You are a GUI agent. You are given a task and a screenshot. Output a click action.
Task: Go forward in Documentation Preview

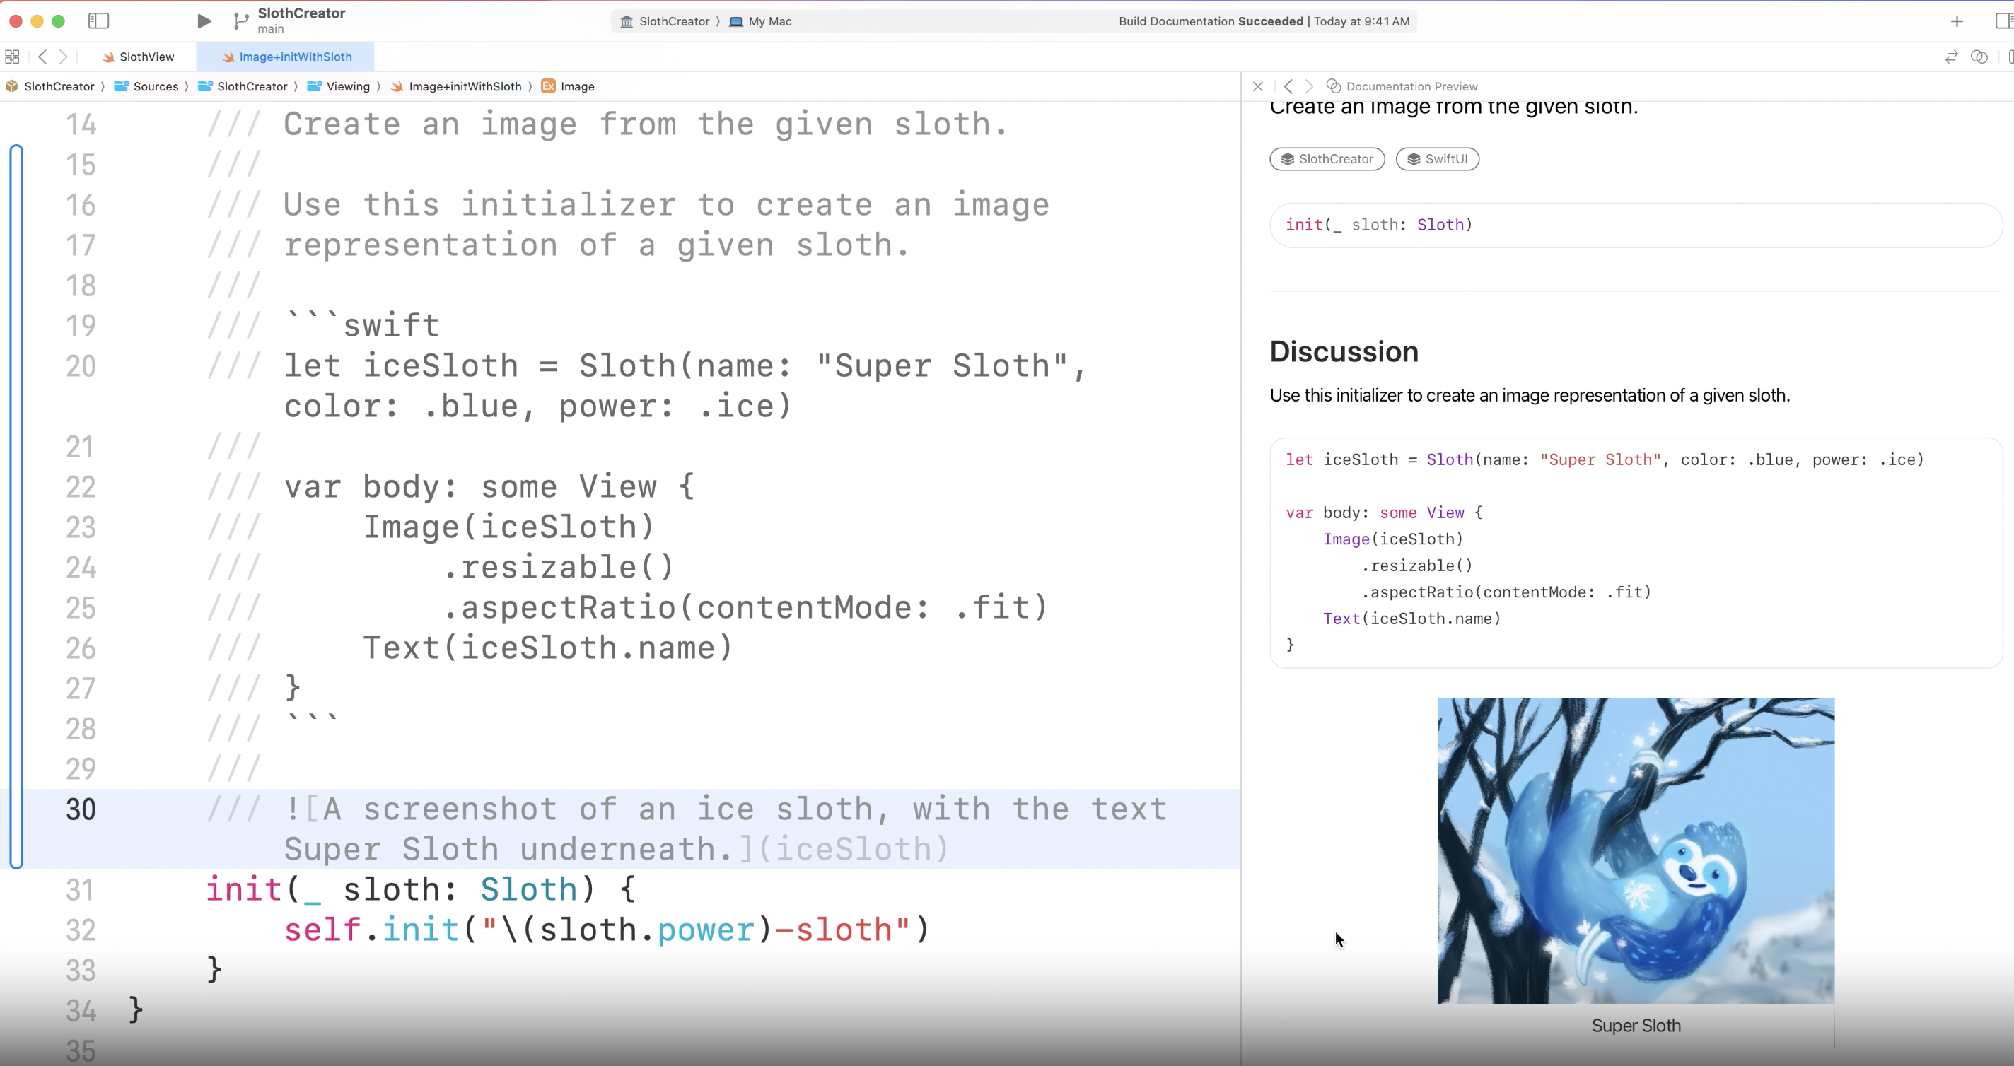click(x=1309, y=86)
